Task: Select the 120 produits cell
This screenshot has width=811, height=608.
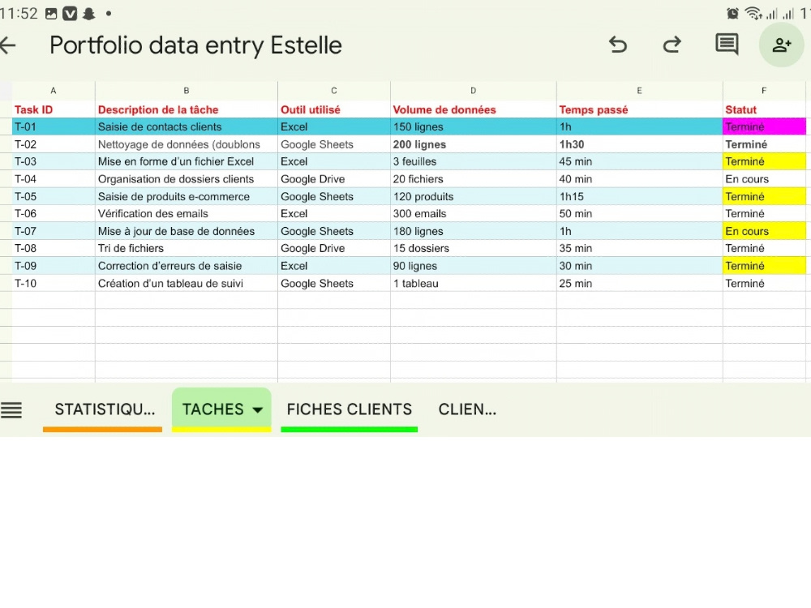Action: tap(474, 196)
